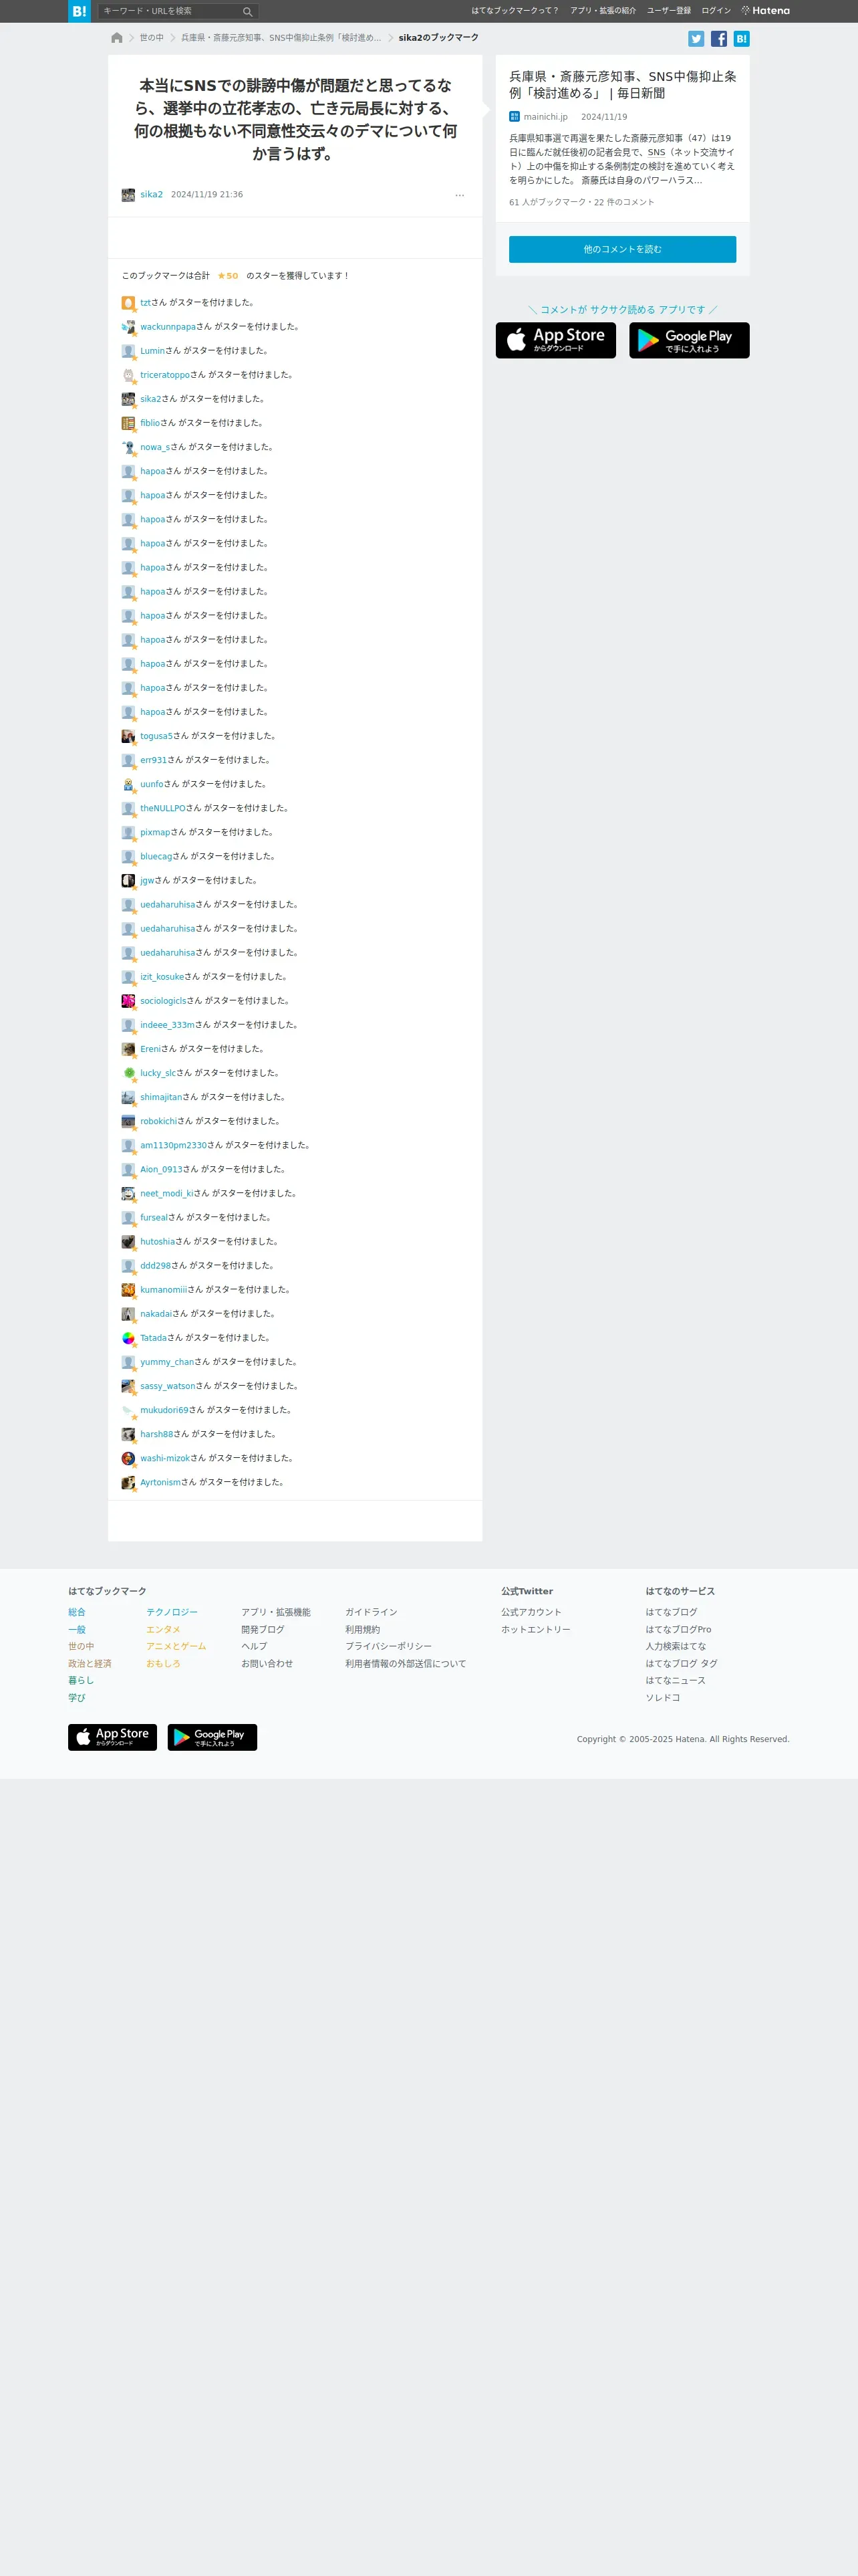Open footer ガイドライン link
Image resolution: width=858 pixels, height=2576 pixels.
coord(372,1612)
